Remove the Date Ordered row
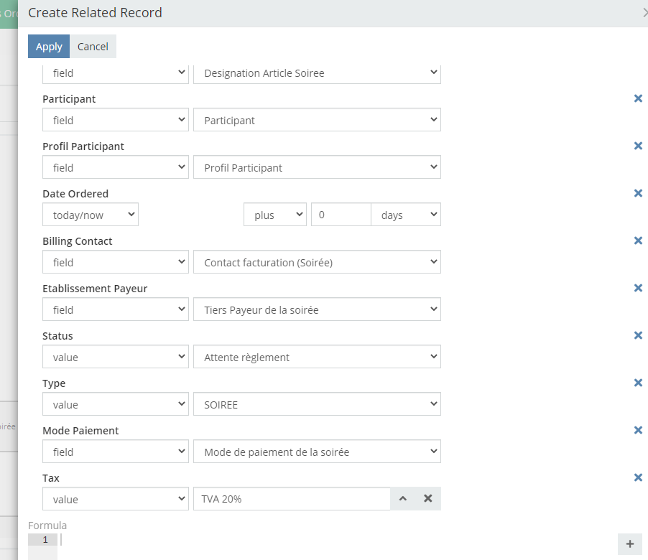This screenshot has height=560, width=648. coord(637,193)
